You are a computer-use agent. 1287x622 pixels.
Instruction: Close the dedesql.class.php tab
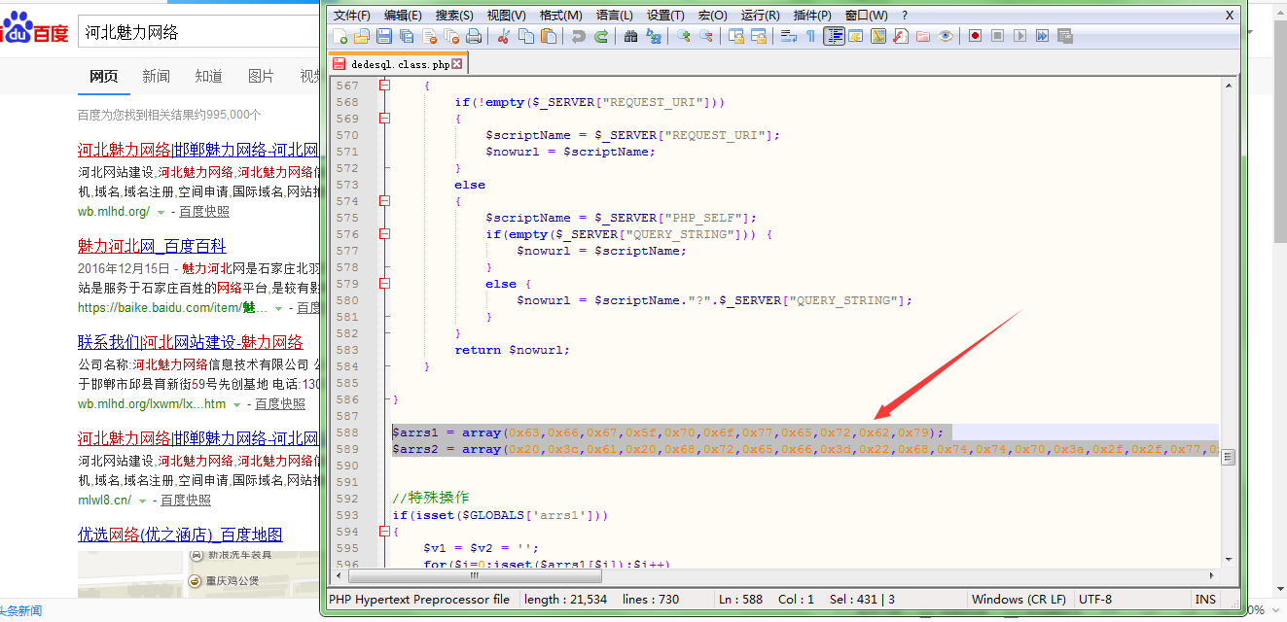[457, 64]
